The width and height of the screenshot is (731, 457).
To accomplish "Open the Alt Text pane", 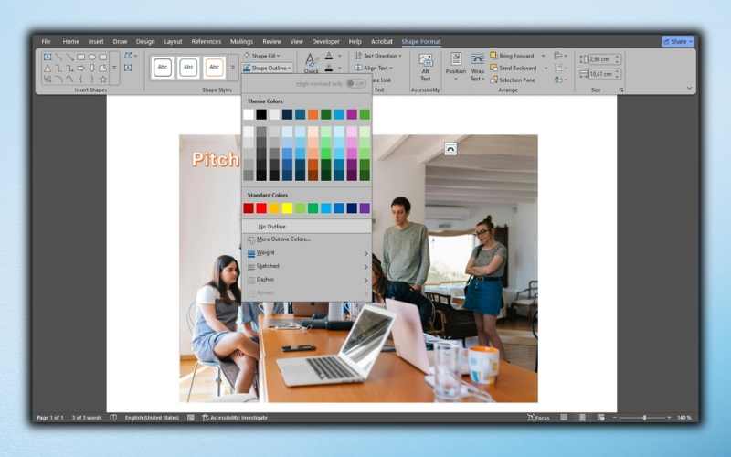I will click(x=425, y=68).
